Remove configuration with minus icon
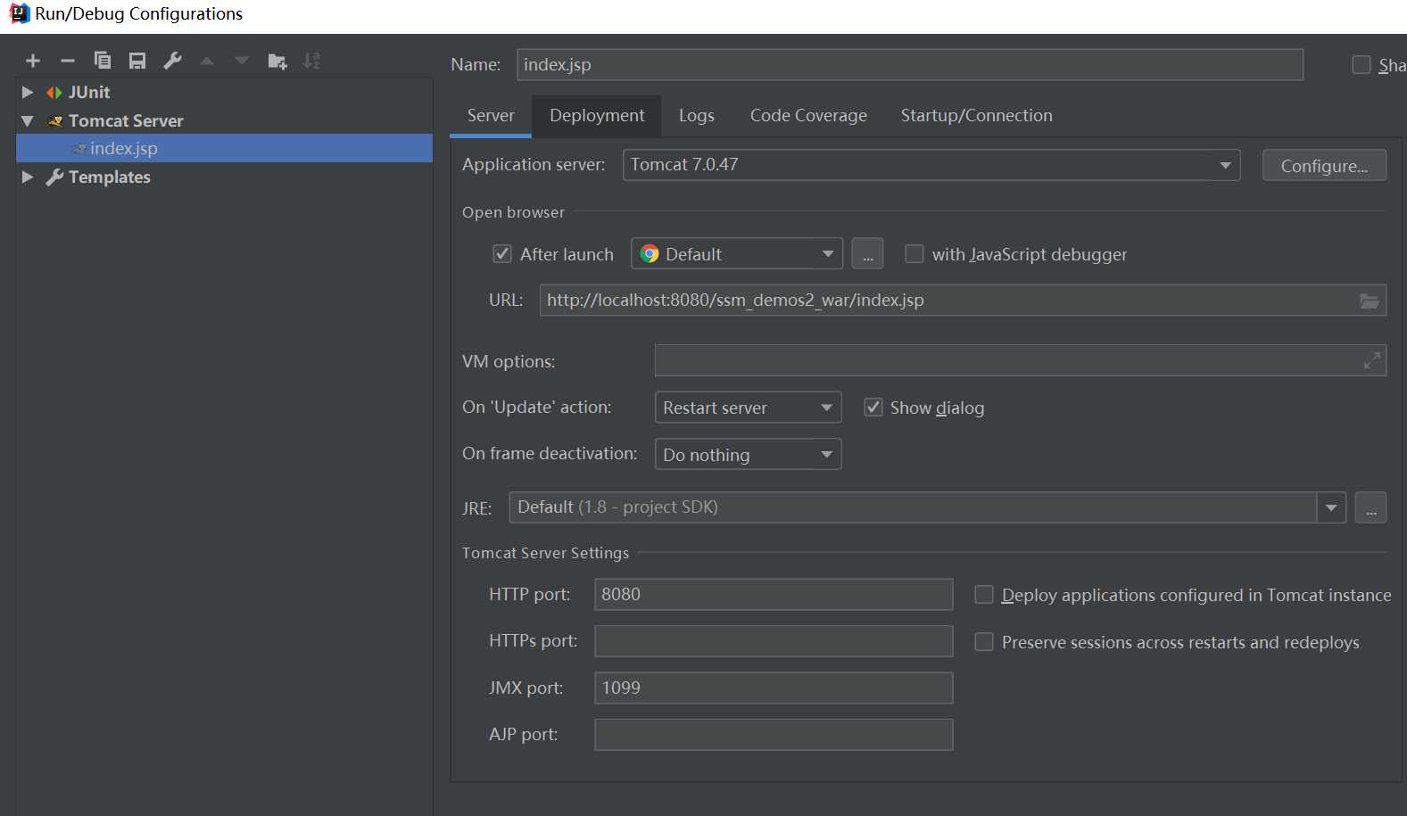The width and height of the screenshot is (1407, 816). 68,61
